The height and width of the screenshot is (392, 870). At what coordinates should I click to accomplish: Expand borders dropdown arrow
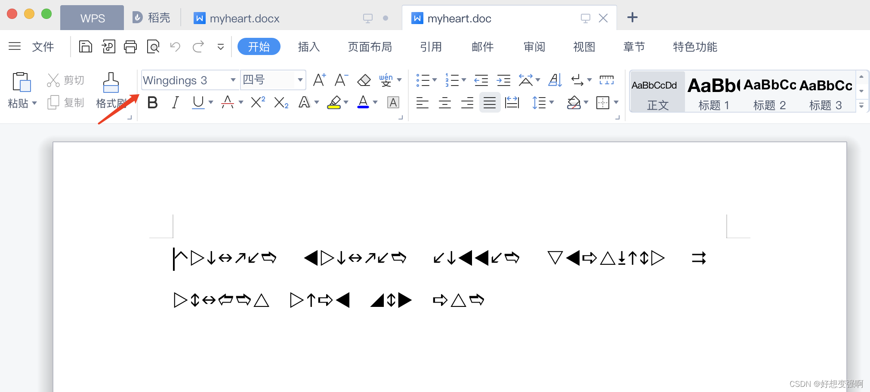(616, 102)
